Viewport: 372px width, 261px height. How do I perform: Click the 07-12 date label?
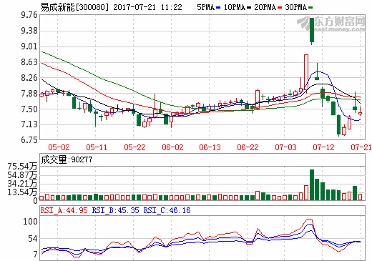(323, 147)
